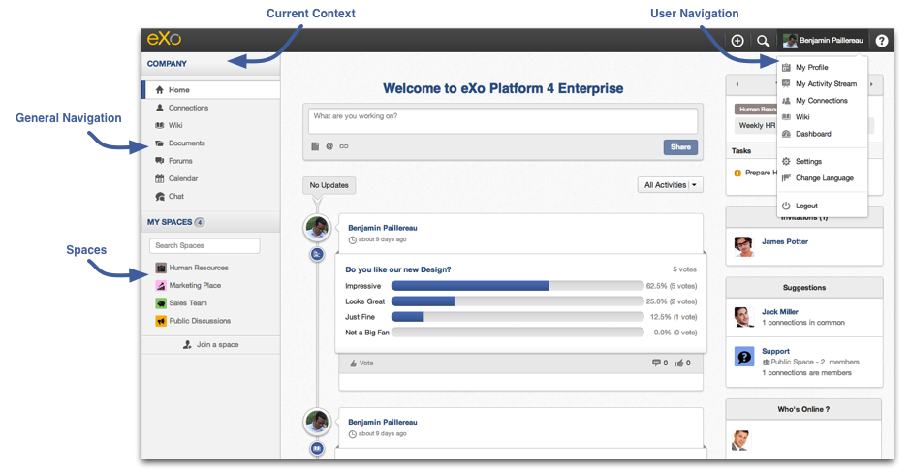Click the search magnifier icon

pyautogui.click(x=763, y=41)
